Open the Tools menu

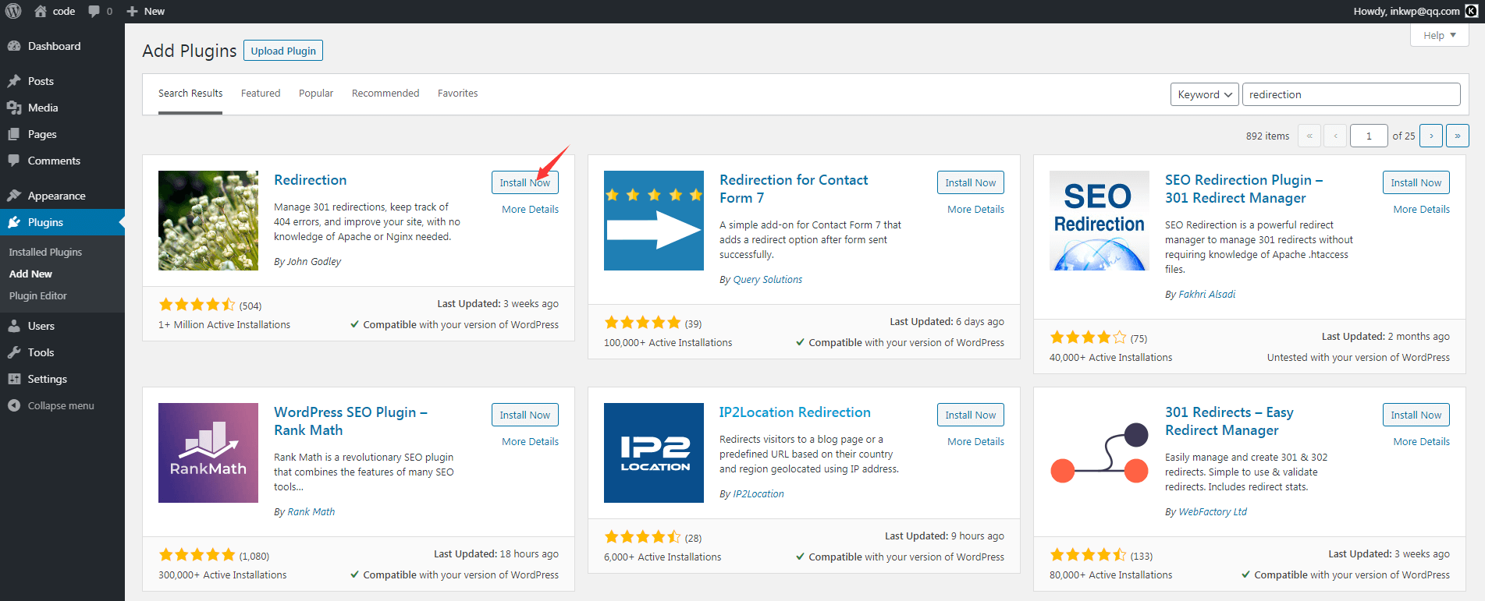pos(41,352)
